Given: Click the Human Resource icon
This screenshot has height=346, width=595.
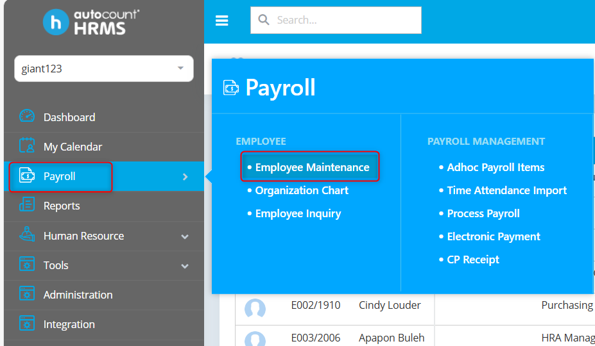Looking at the screenshot, I should 27,235.
